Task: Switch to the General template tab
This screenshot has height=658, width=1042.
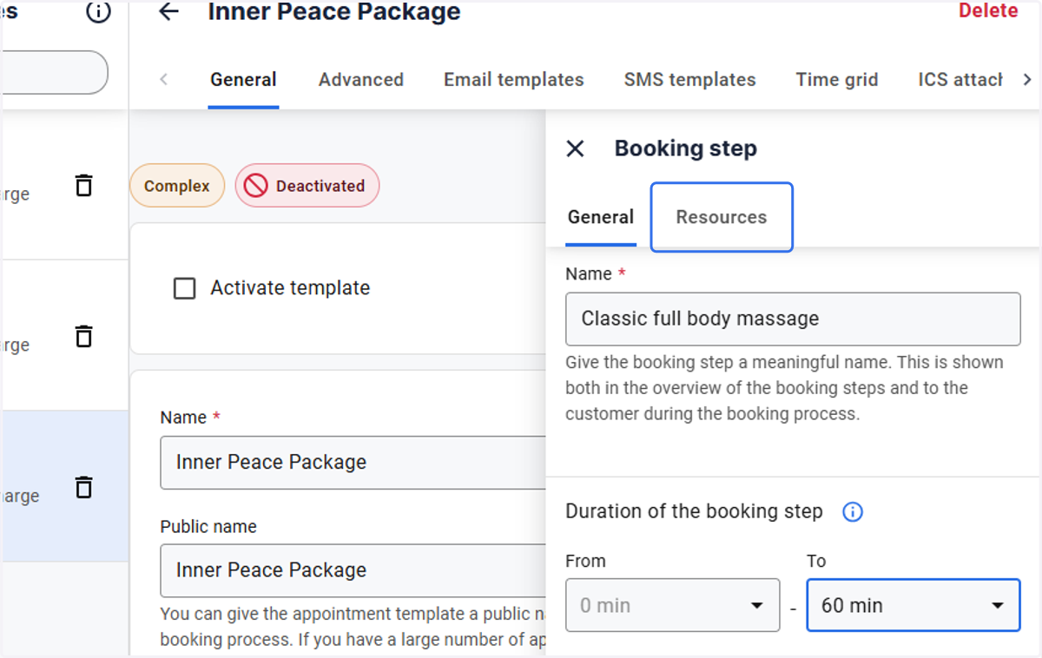Action: pos(243,80)
